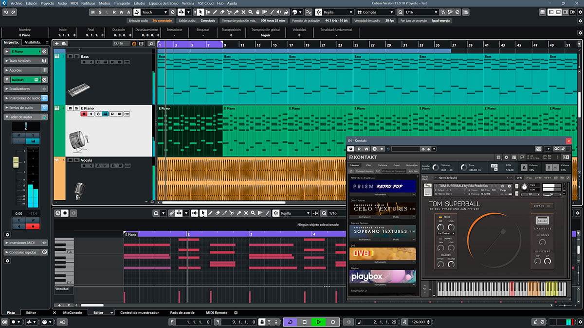Open the VST Cloud menu
Screen dimensions: 584x328
206,3
